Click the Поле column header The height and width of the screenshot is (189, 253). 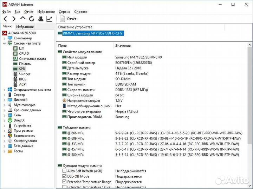pyautogui.click(x=63, y=46)
